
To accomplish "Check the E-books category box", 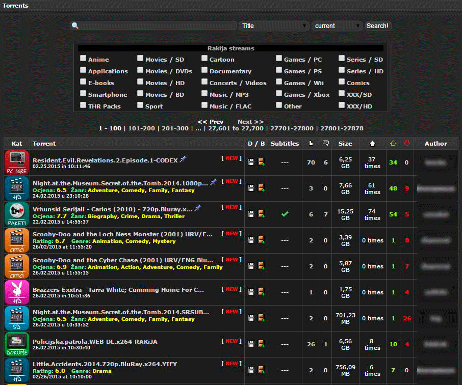I will pos(83,82).
